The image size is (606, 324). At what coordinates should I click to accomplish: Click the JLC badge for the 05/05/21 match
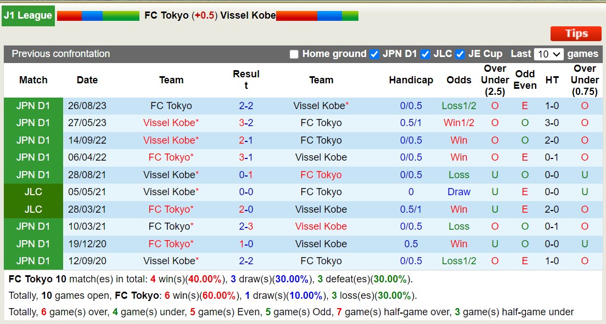(33, 192)
